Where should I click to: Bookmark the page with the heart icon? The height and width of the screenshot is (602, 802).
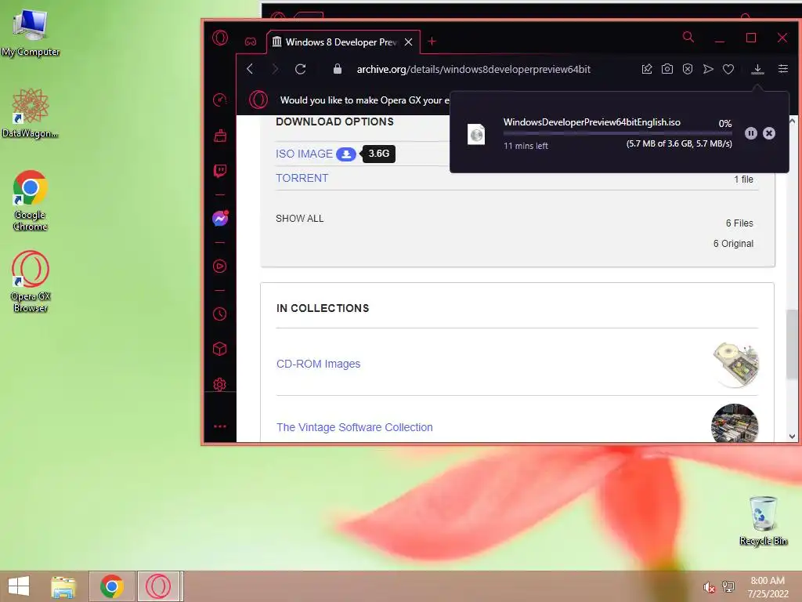[728, 69]
